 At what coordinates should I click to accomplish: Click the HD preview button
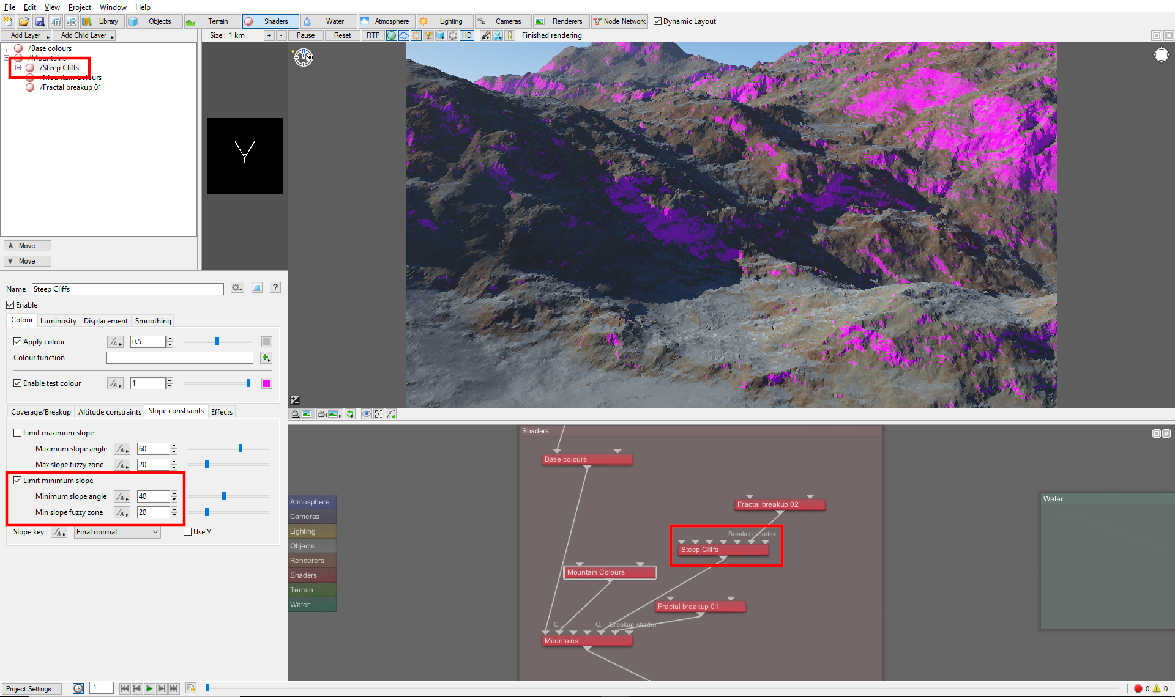[x=467, y=35]
